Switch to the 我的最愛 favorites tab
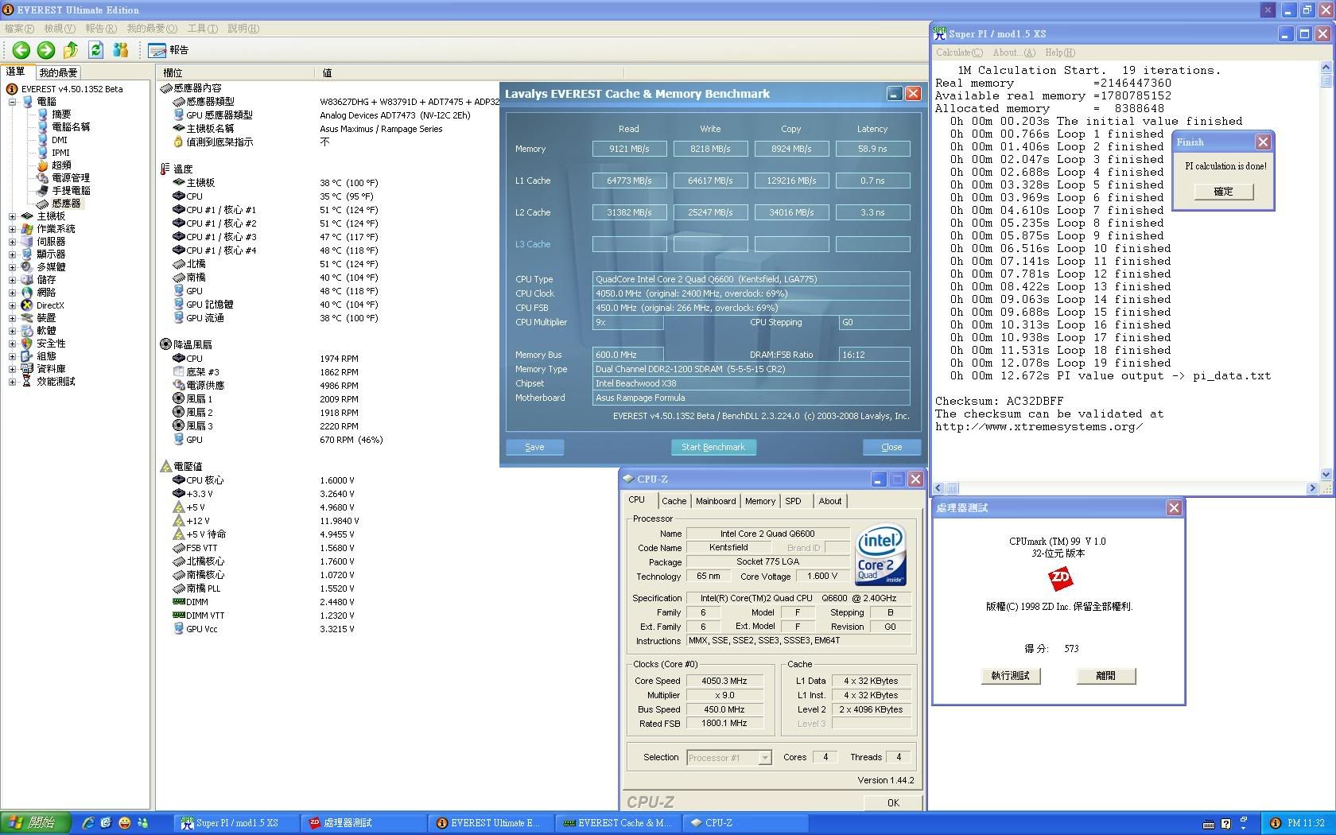 pos(58,72)
